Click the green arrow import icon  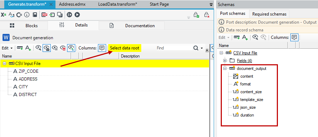click(52, 15)
